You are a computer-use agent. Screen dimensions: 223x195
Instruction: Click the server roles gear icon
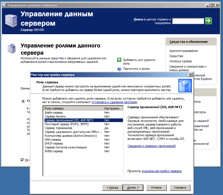(11, 48)
